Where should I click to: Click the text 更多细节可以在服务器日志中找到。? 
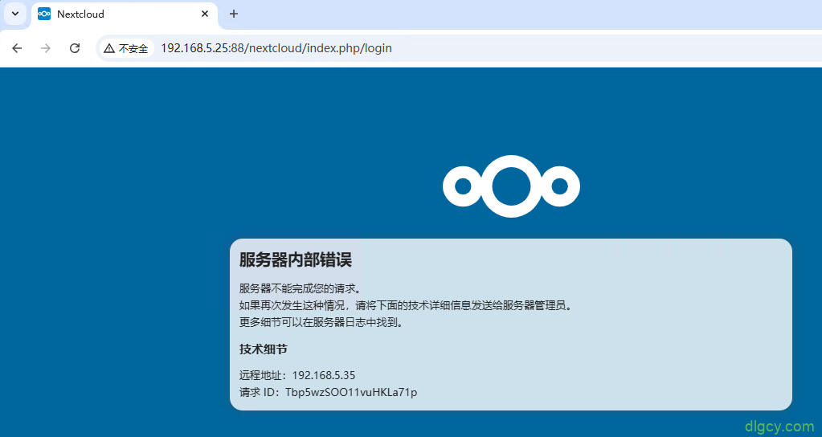click(322, 323)
